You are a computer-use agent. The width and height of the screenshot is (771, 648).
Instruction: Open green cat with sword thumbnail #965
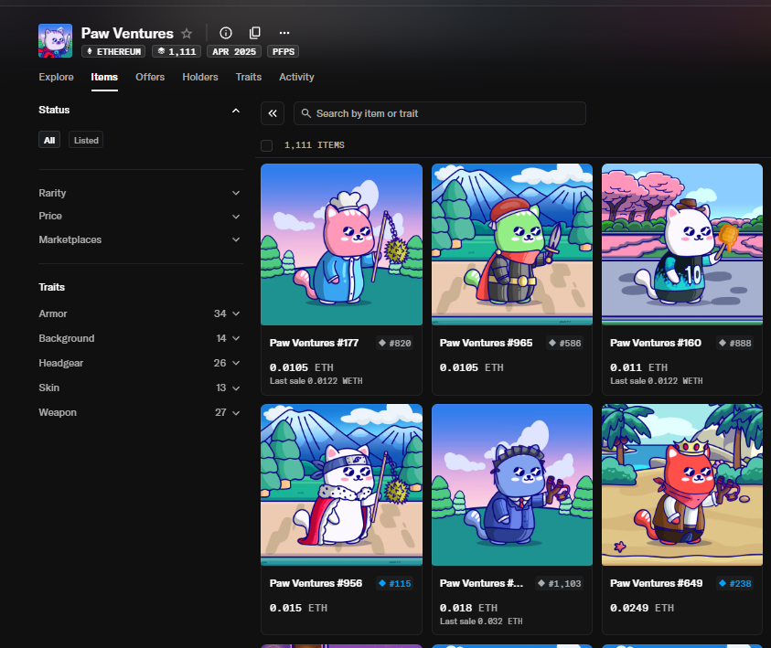pyautogui.click(x=512, y=244)
